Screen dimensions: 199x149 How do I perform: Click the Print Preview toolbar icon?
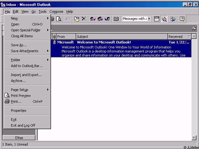59,19
